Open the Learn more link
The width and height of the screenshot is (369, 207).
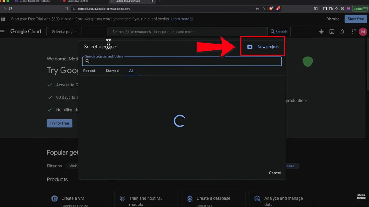pyautogui.click(x=180, y=19)
